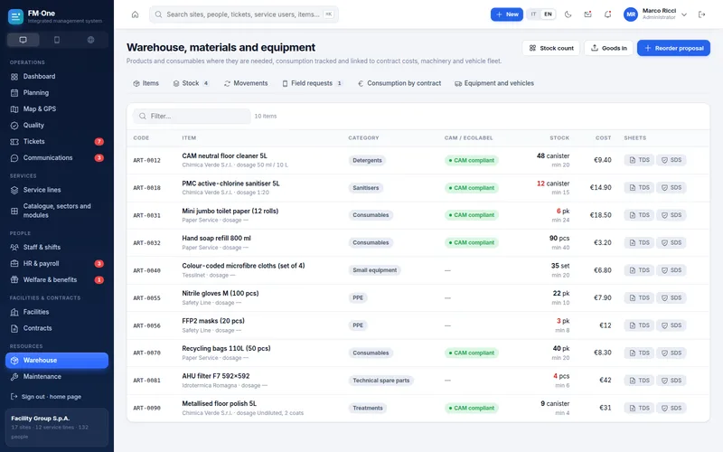Click the Treatments category tag
Viewport: 723px width, 452px height.
(368, 409)
